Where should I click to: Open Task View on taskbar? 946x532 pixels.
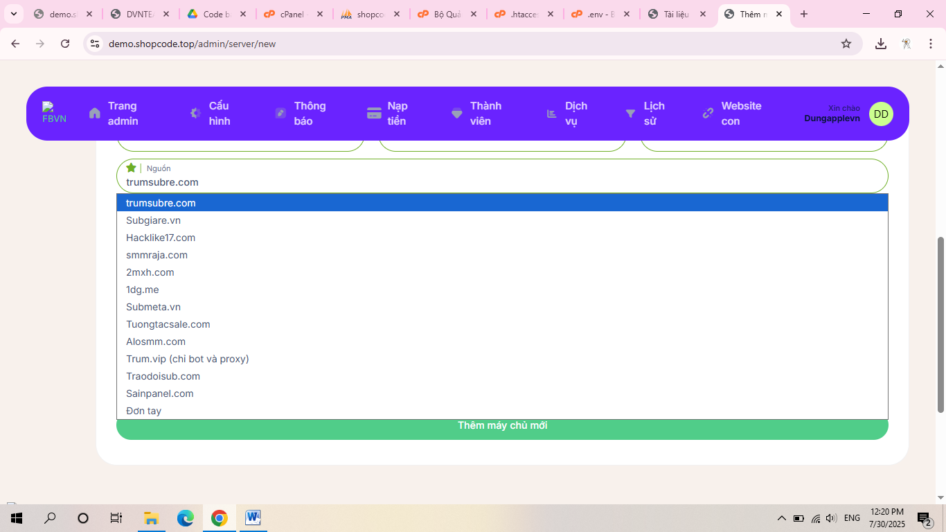tap(116, 517)
